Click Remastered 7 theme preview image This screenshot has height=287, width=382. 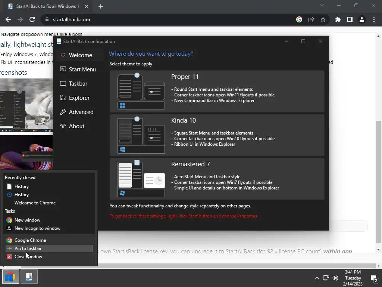[141, 179]
